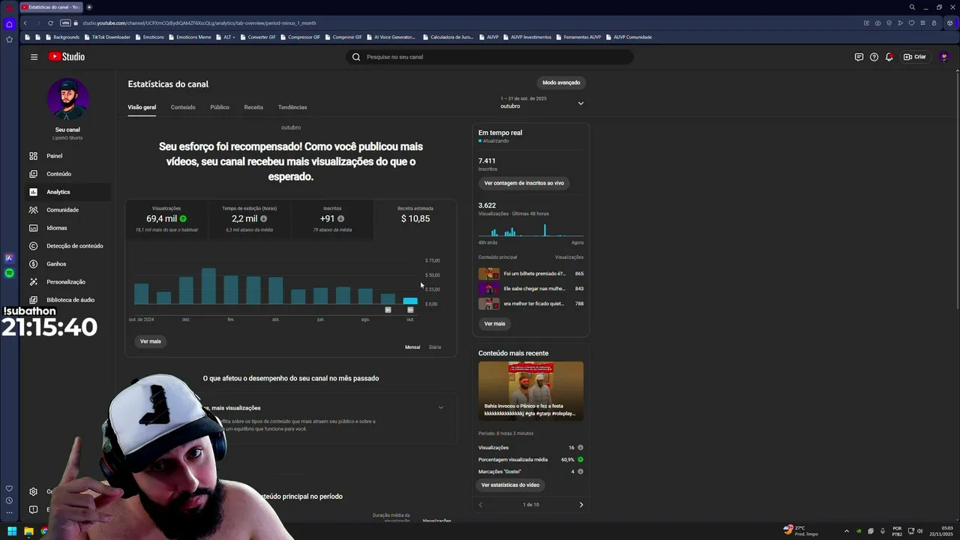Show hidden system tray icons
This screenshot has height=540, width=960.
pyautogui.click(x=847, y=531)
